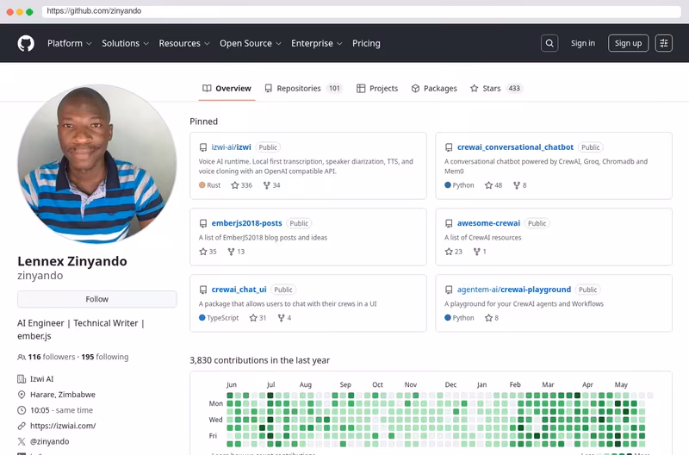Open the crewai_chat_ui repository link
This screenshot has width=689, height=455.
(239, 290)
